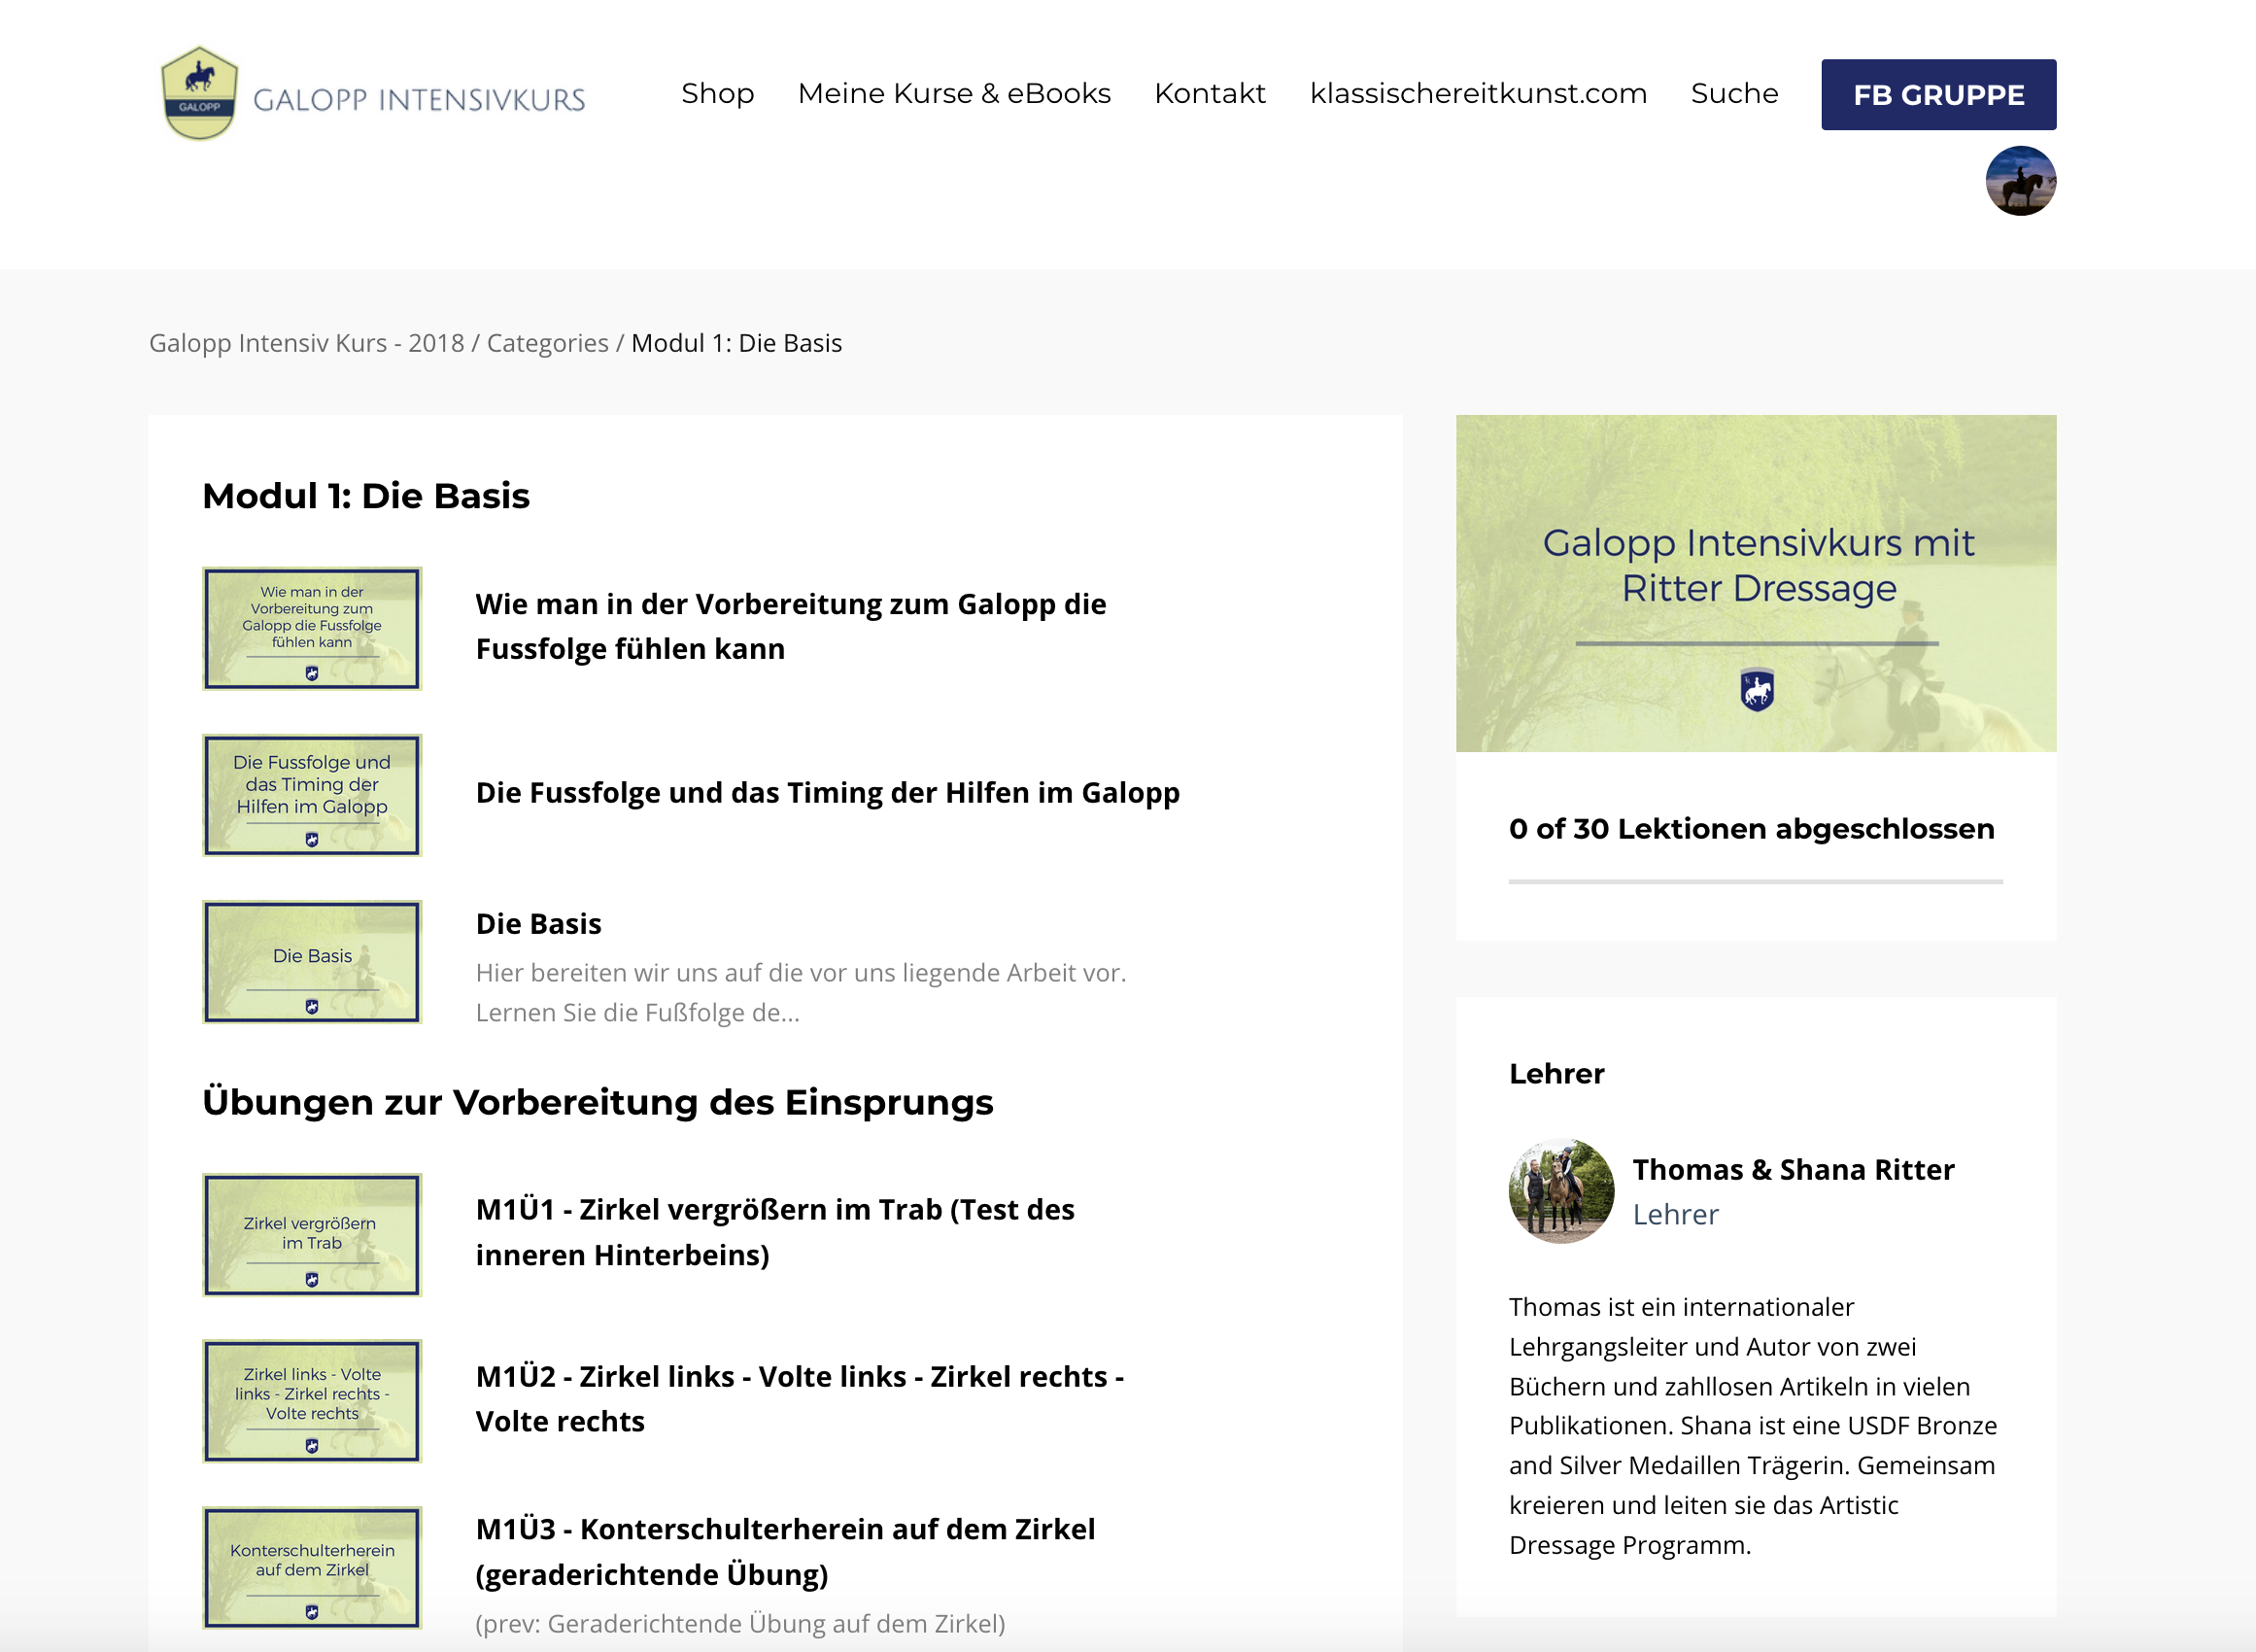Click the Categories breadcrumb link
Viewport: 2256px width, 1652px height.
click(x=547, y=343)
